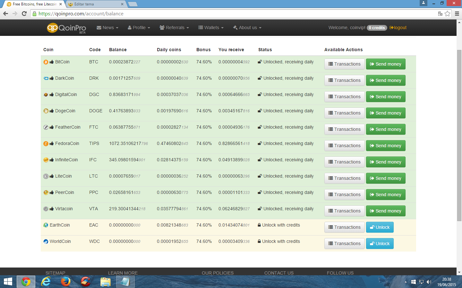Click the volume icon in system tray

(429, 282)
